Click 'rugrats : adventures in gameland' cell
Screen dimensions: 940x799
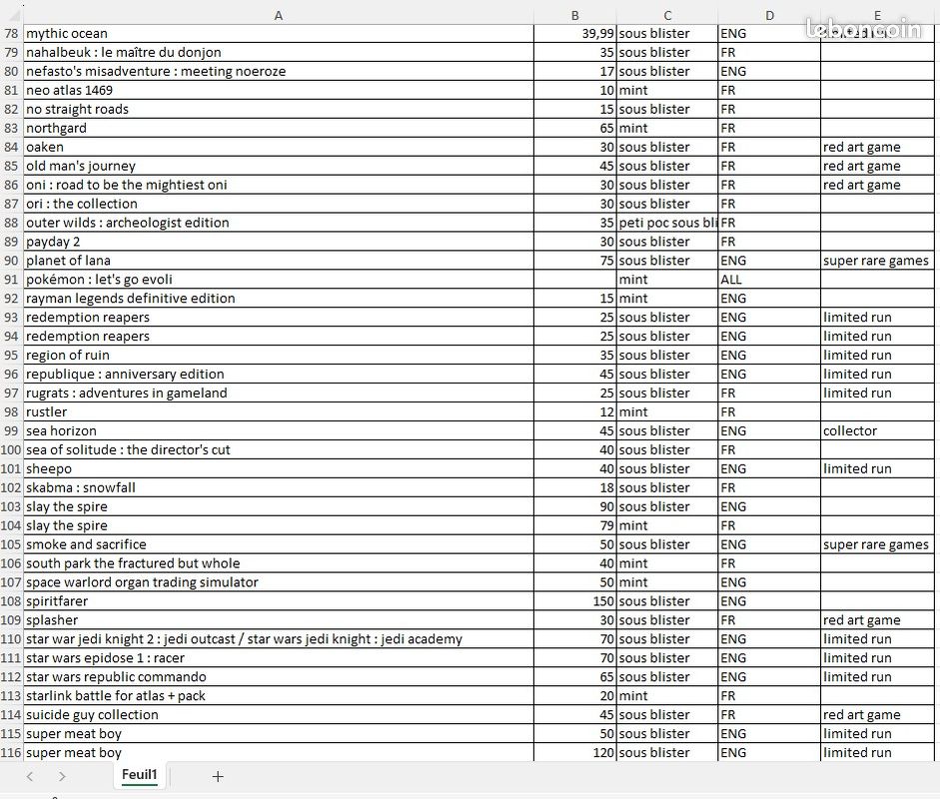(x=278, y=394)
